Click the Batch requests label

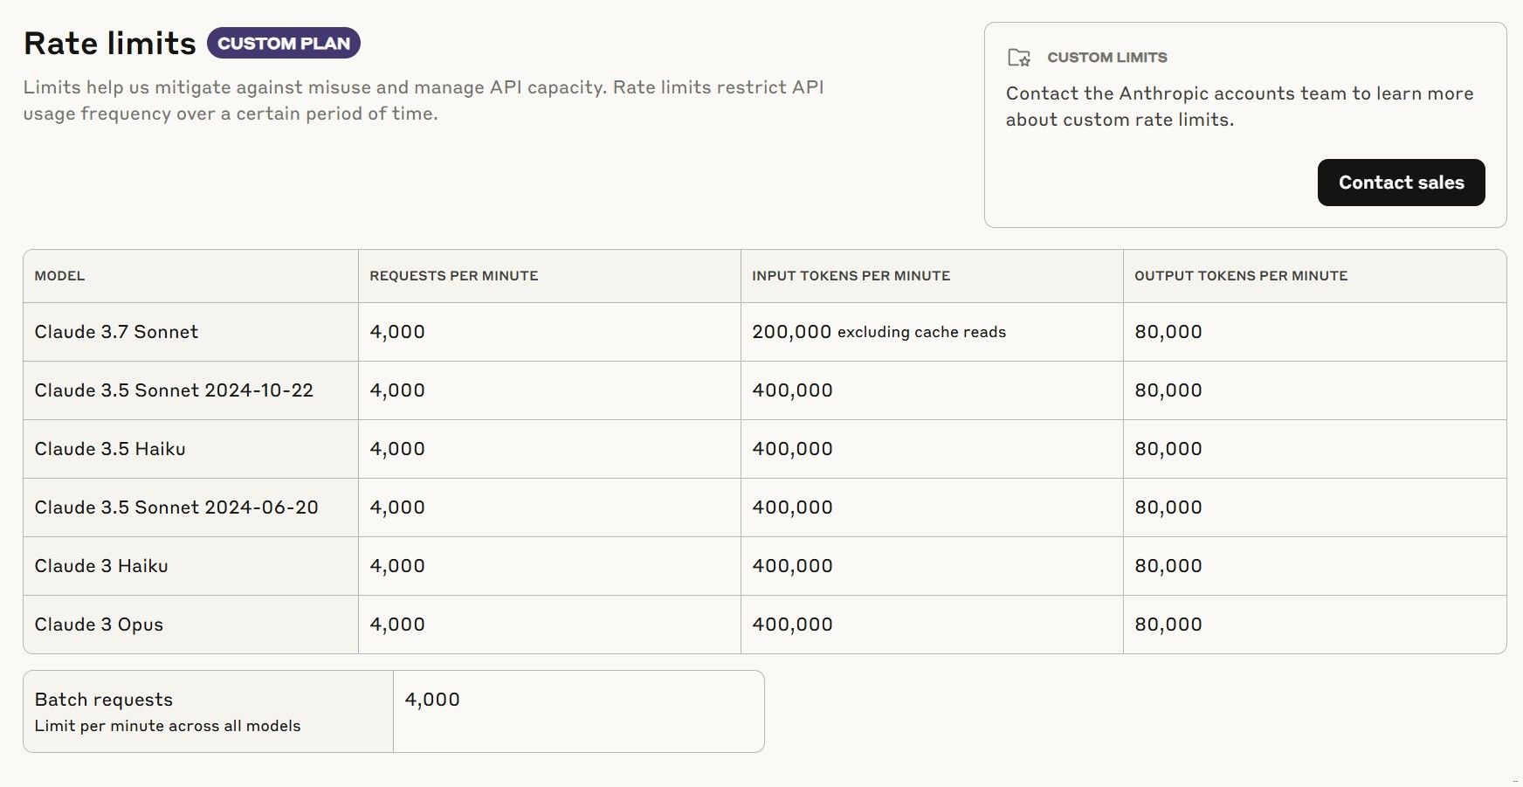point(104,700)
